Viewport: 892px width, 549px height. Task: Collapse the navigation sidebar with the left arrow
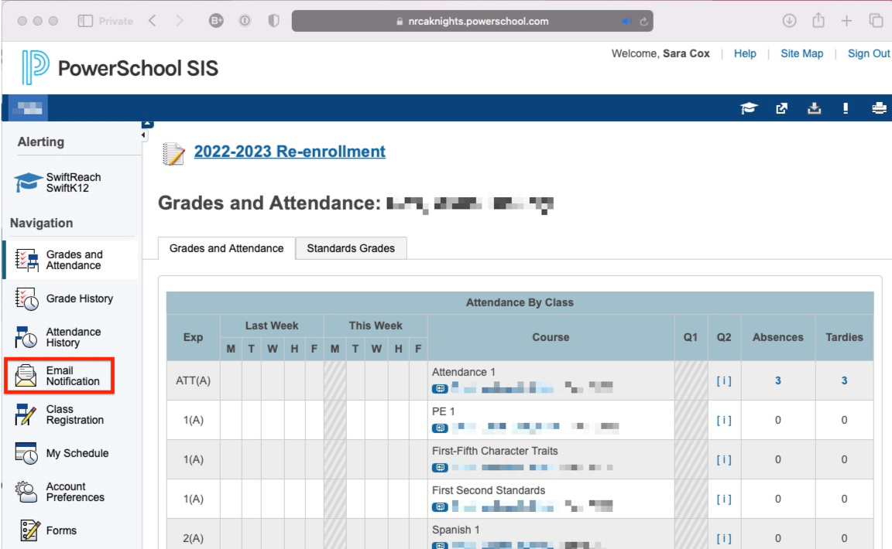142,135
